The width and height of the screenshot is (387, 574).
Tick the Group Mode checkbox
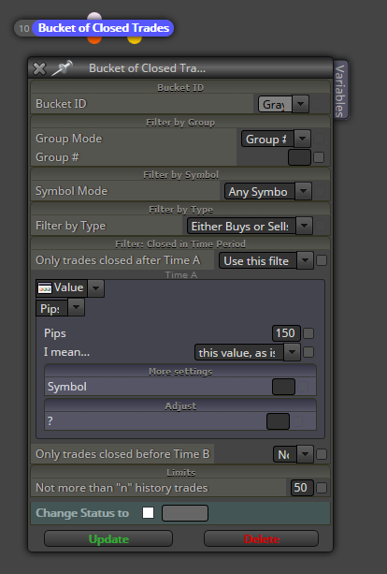click(x=319, y=139)
